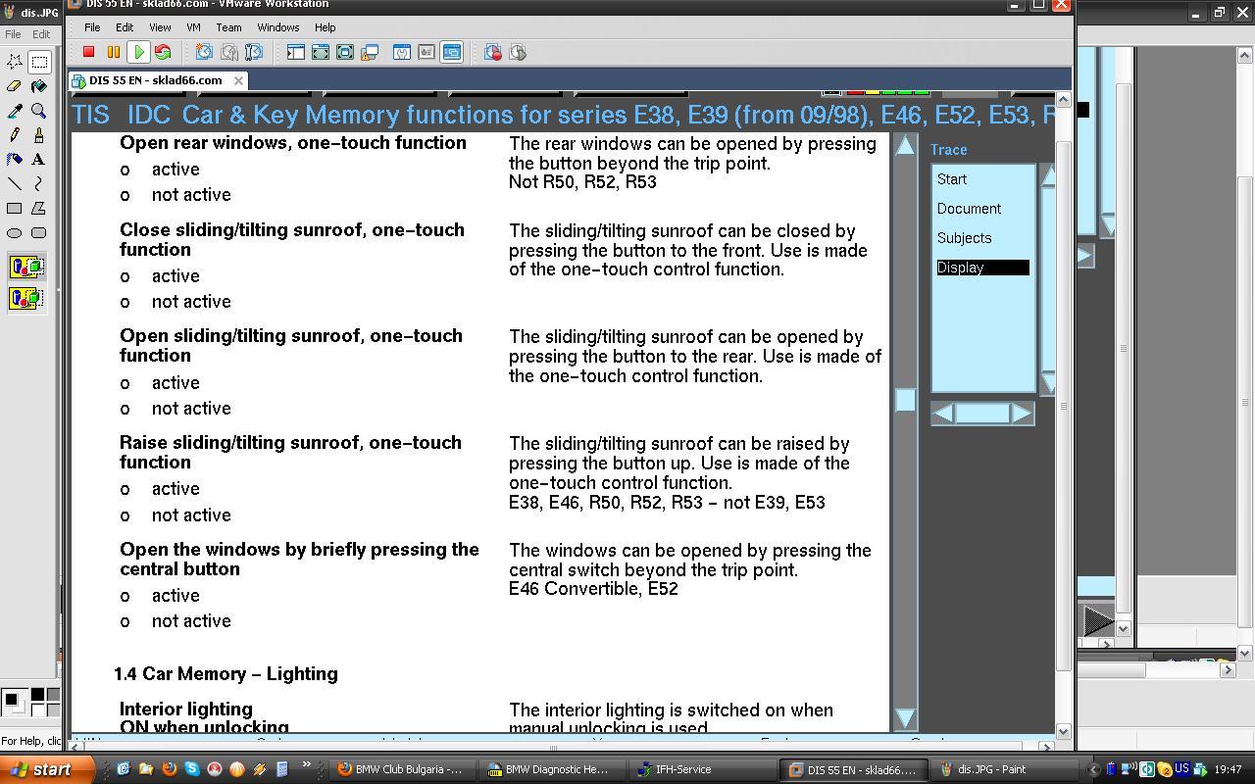The width and height of the screenshot is (1255, 784).
Task: Select the Rounded Rectangle tool in Paint
Action: tap(39, 232)
